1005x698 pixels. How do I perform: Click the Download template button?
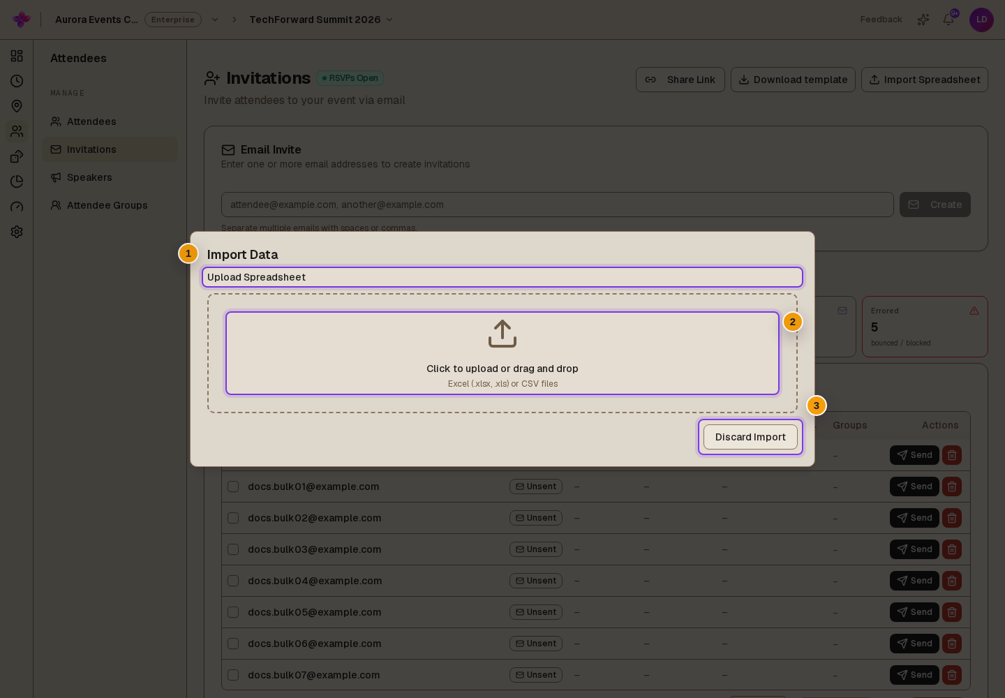click(x=793, y=80)
